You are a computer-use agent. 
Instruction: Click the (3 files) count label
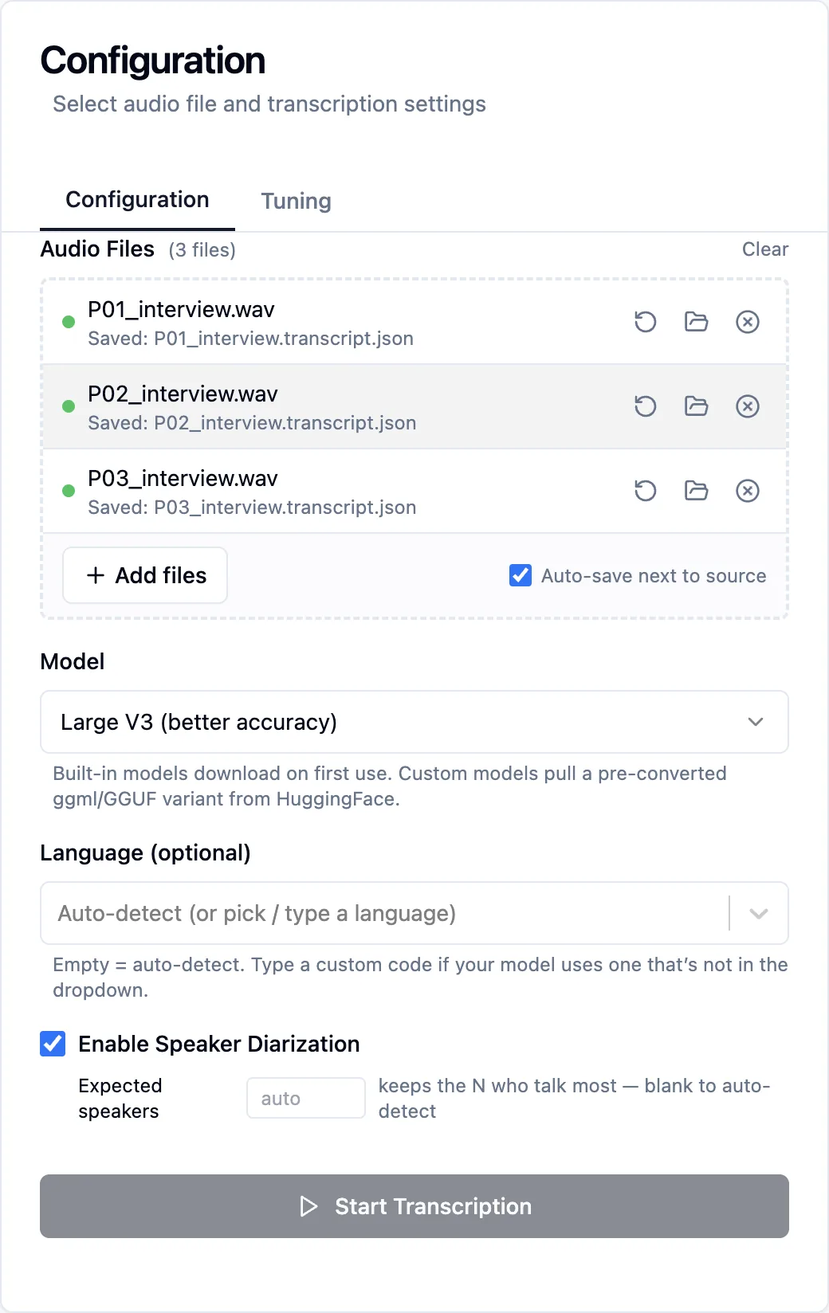pyautogui.click(x=202, y=250)
